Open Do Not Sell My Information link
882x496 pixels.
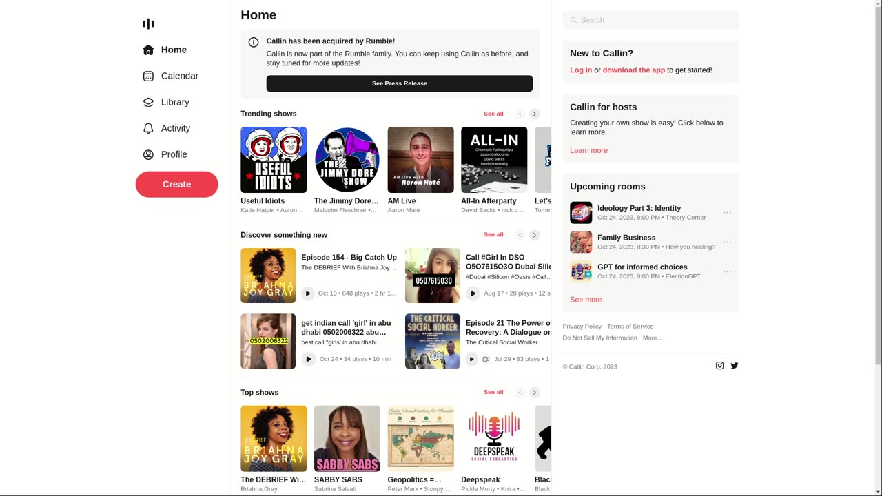(600, 338)
